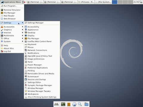This screenshot has width=143, height=107.
Task: Click the Accessories category icon
Action: [2, 27]
